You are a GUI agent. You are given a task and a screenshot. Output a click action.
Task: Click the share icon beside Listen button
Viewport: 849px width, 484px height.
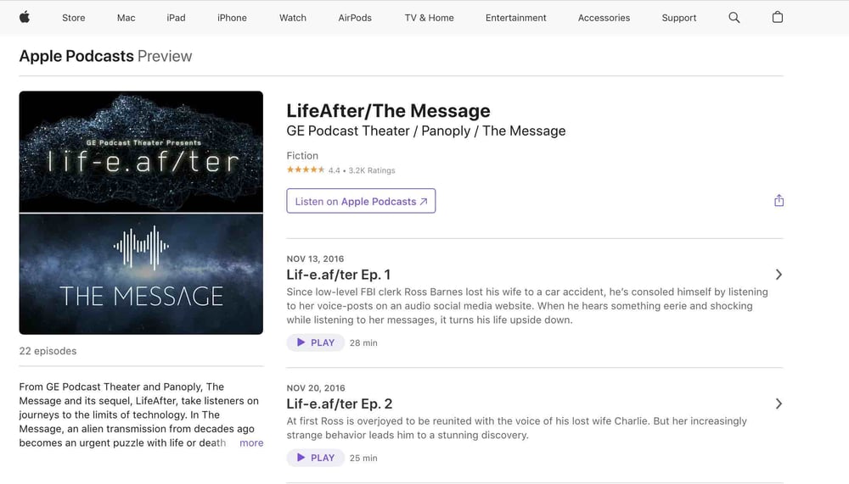pos(779,201)
